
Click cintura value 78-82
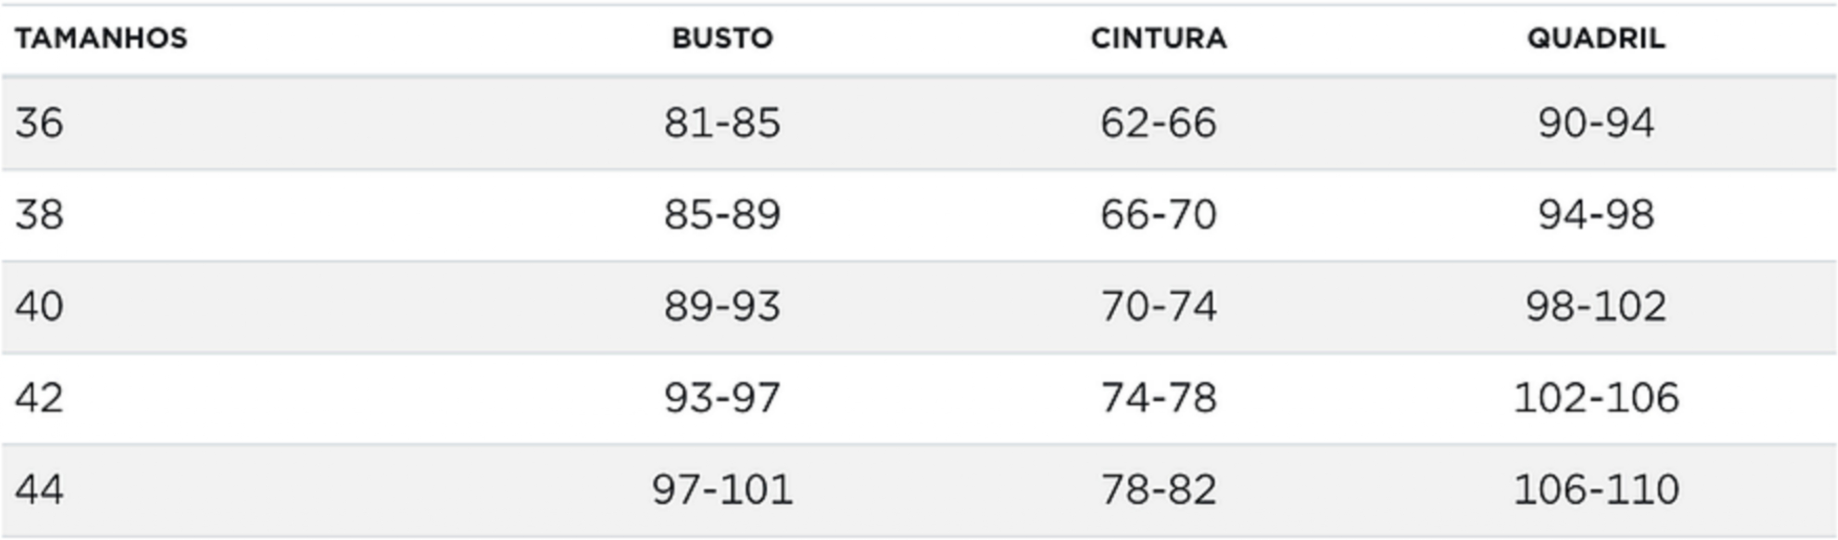[1159, 490]
